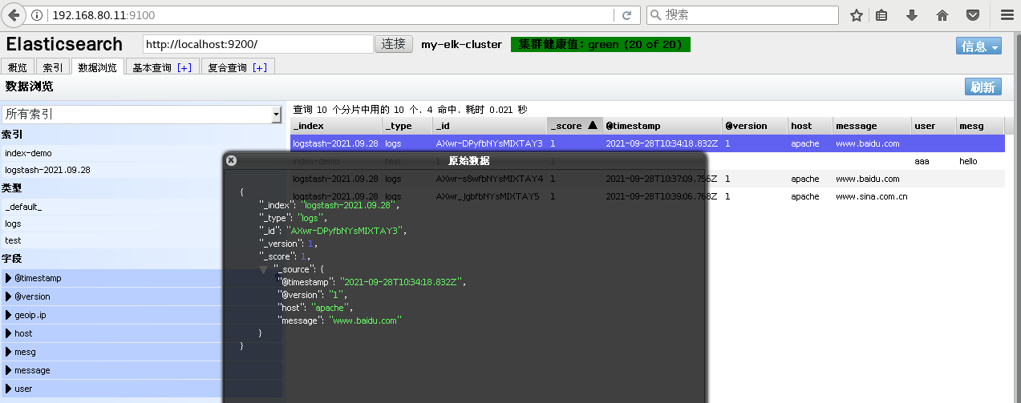Click the 原始数据 popup title bar
Viewport: 1021px width, 403px height.
point(464,160)
